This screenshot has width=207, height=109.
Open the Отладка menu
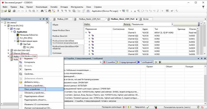pos(64,7)
